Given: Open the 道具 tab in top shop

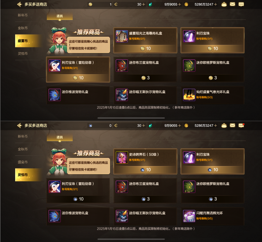Looking at the screenshot, I should click(x=60, y=16).
